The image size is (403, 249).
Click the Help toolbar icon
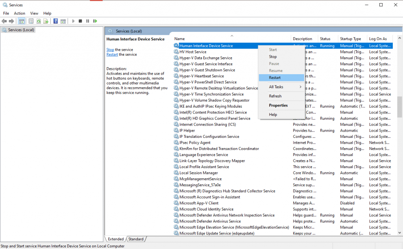[x=55, y=21]
